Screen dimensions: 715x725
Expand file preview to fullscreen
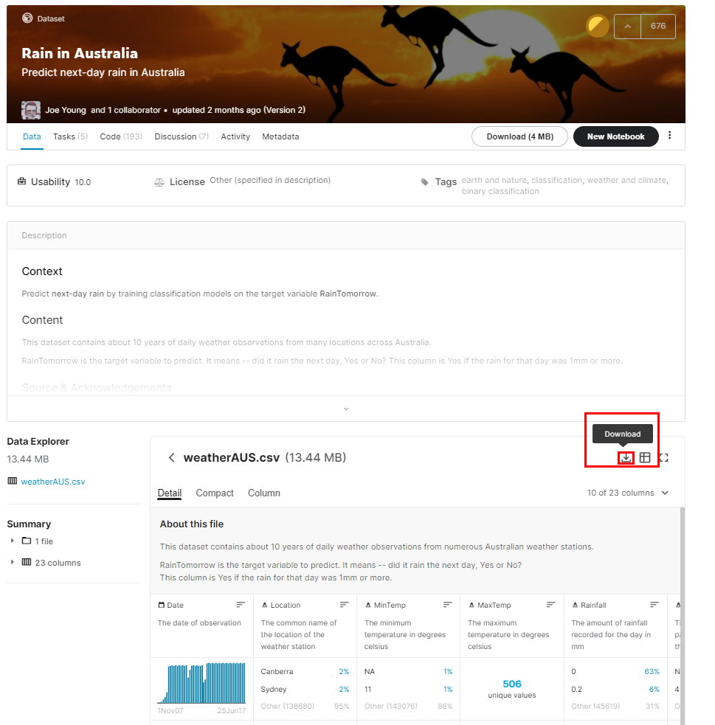[x=663, y=458]
